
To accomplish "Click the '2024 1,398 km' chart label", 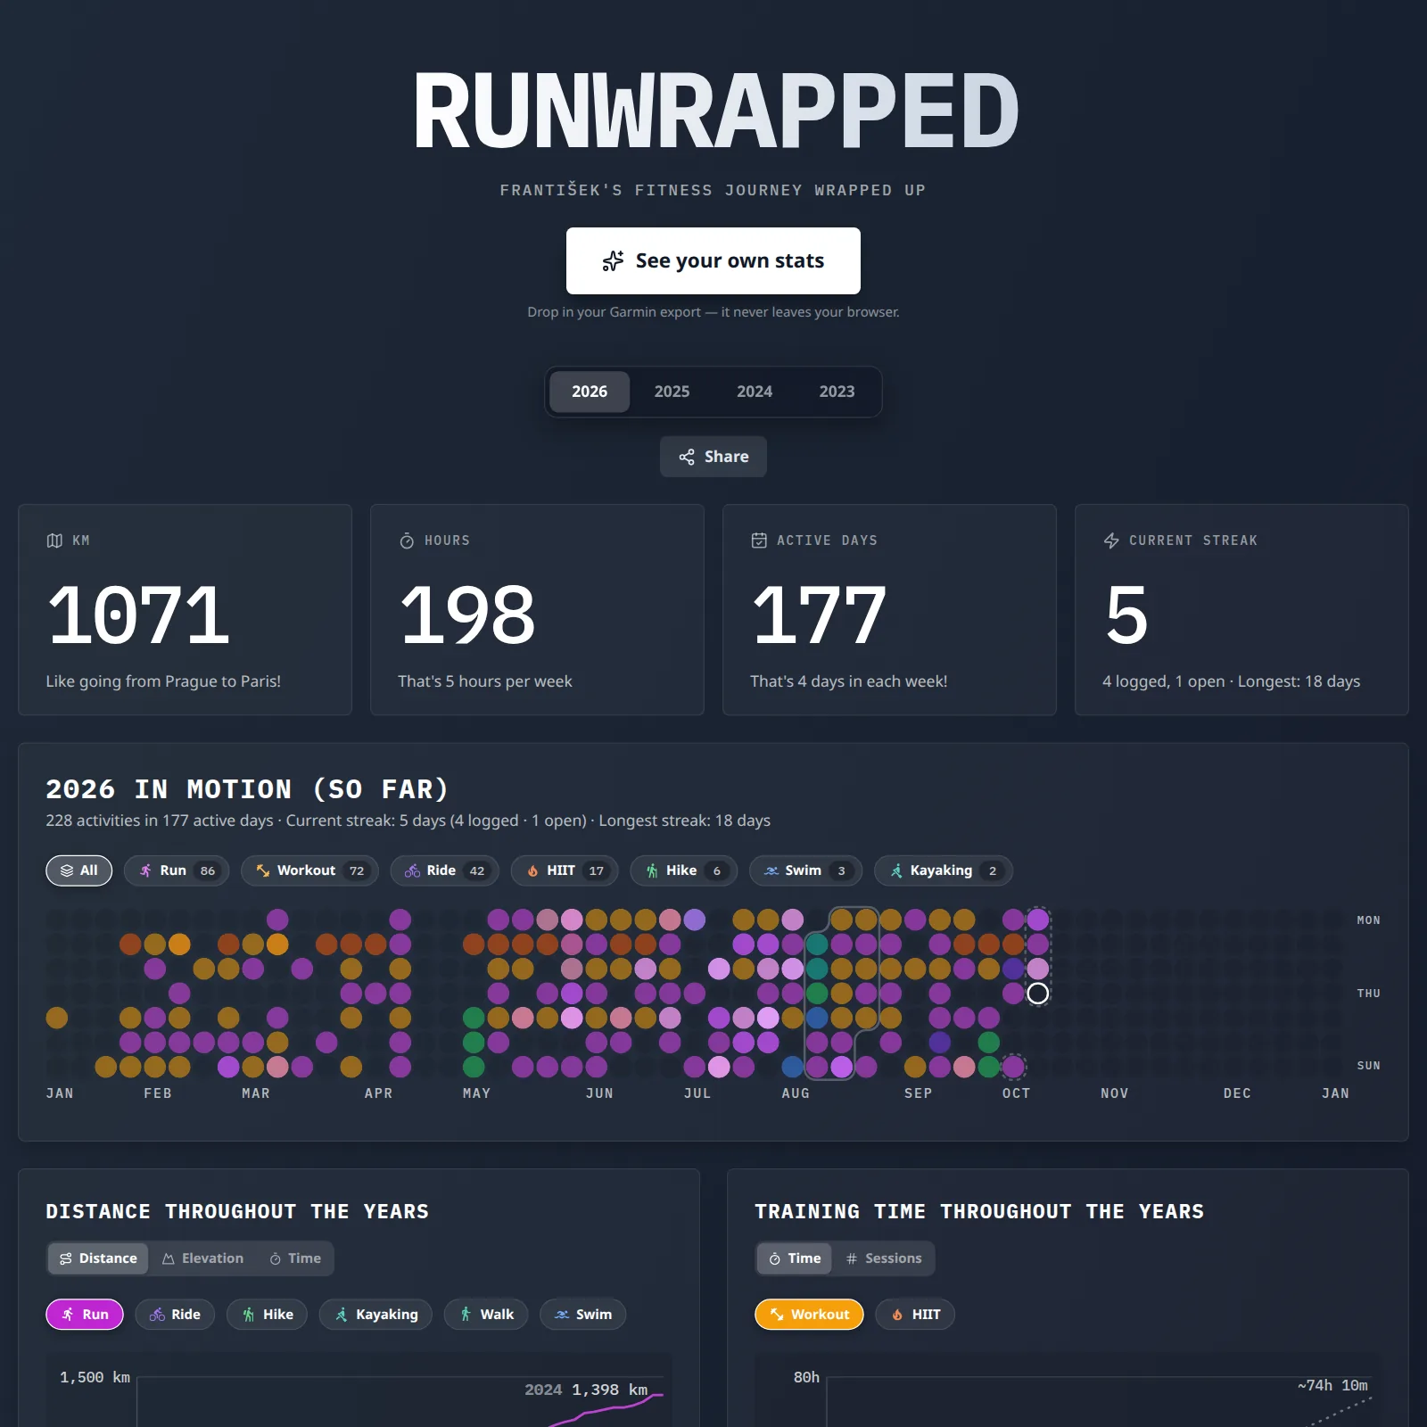I will click(586, 1390).
